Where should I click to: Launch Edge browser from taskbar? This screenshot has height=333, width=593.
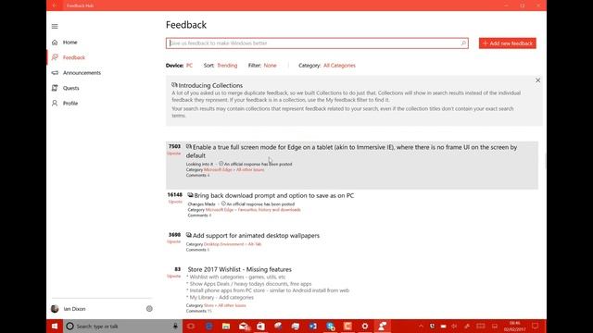point(208,327)
